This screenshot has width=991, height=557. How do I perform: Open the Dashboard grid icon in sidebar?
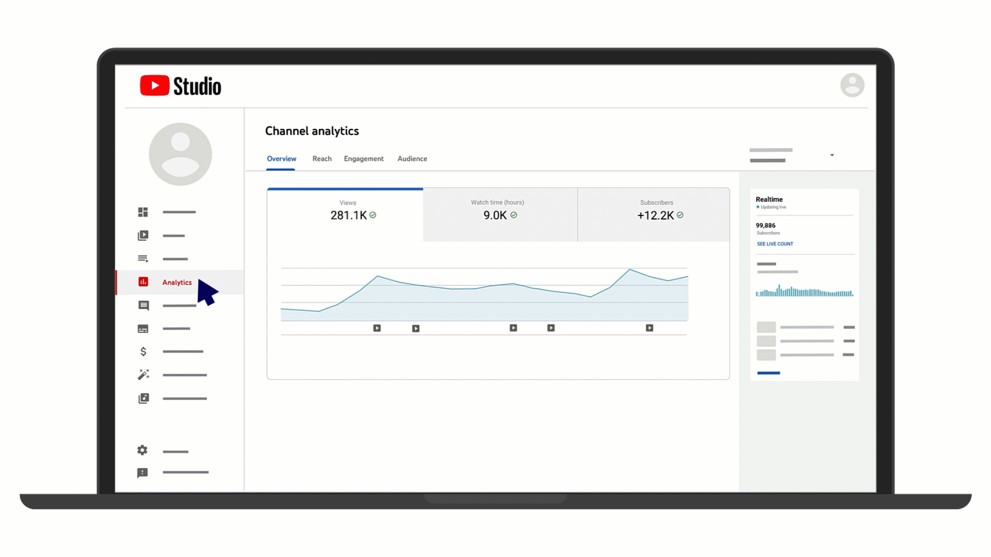point(143,212)
